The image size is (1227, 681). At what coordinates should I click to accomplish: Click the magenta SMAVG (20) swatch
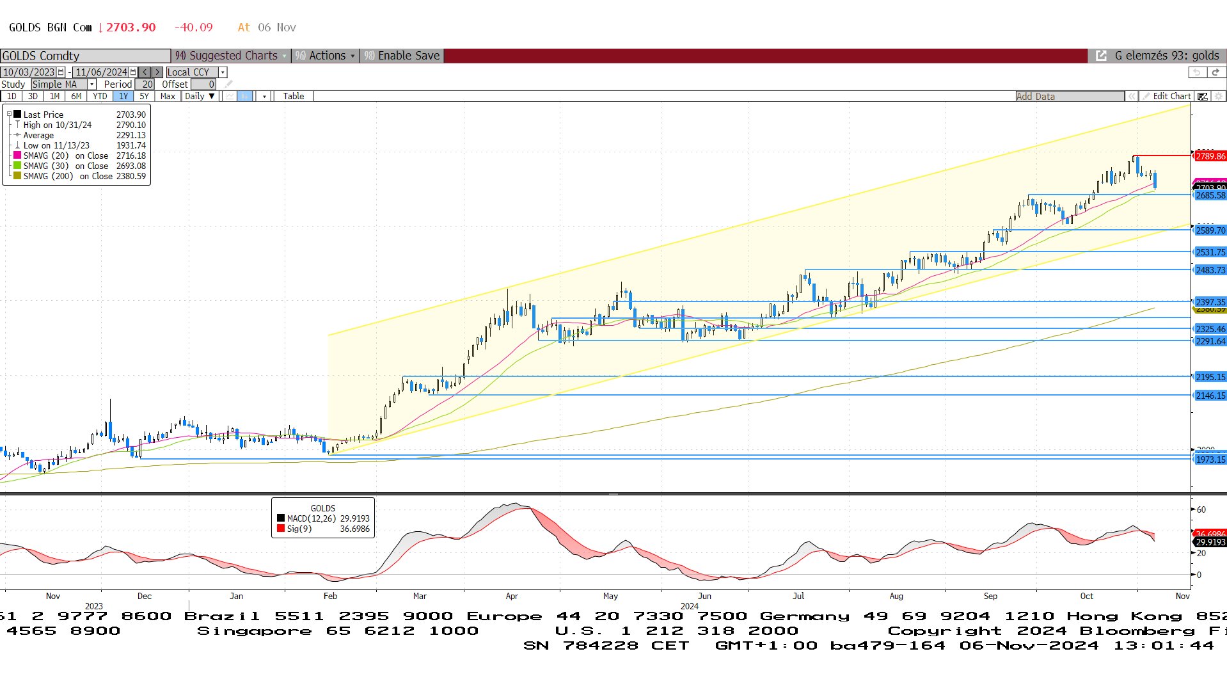[18, 156]
